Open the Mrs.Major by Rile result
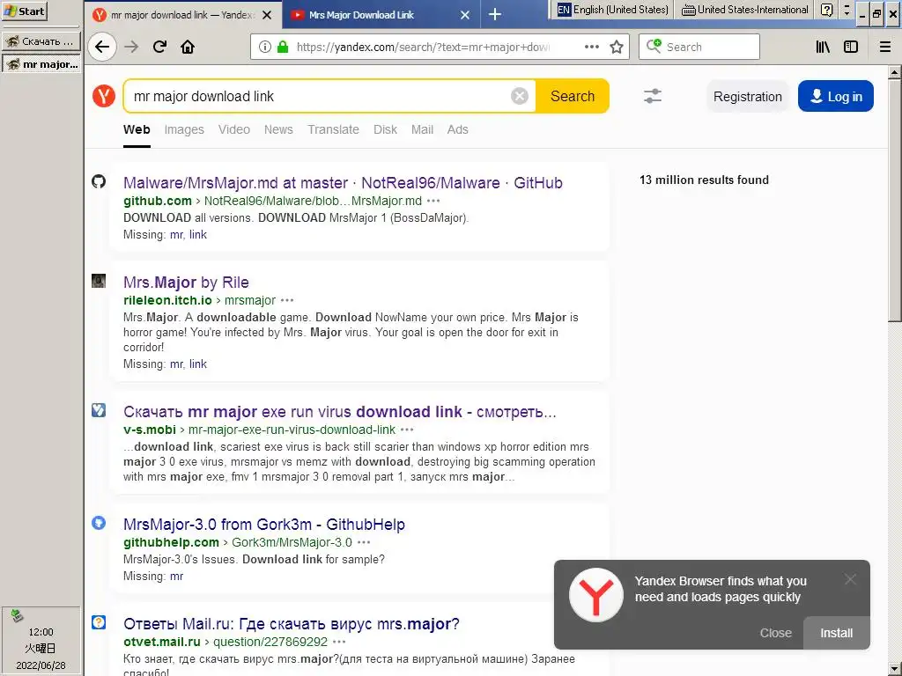 click(x=186, y=283)
